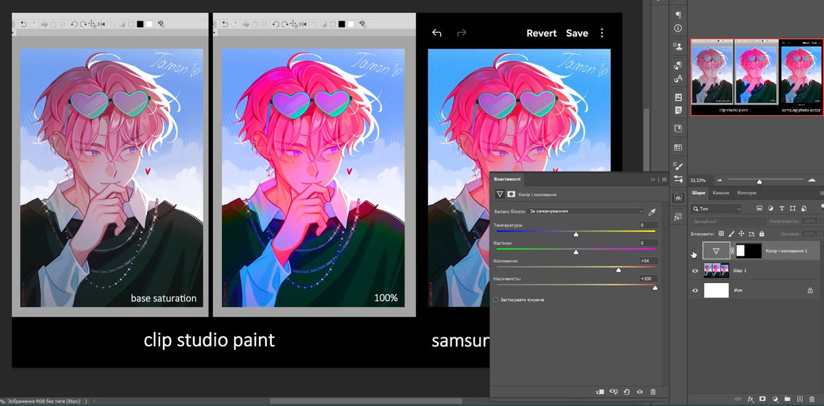The height and width of the screenshot is (406, 824).
Task: Open the Баланс білого dropdown
Action: point(585,211)
